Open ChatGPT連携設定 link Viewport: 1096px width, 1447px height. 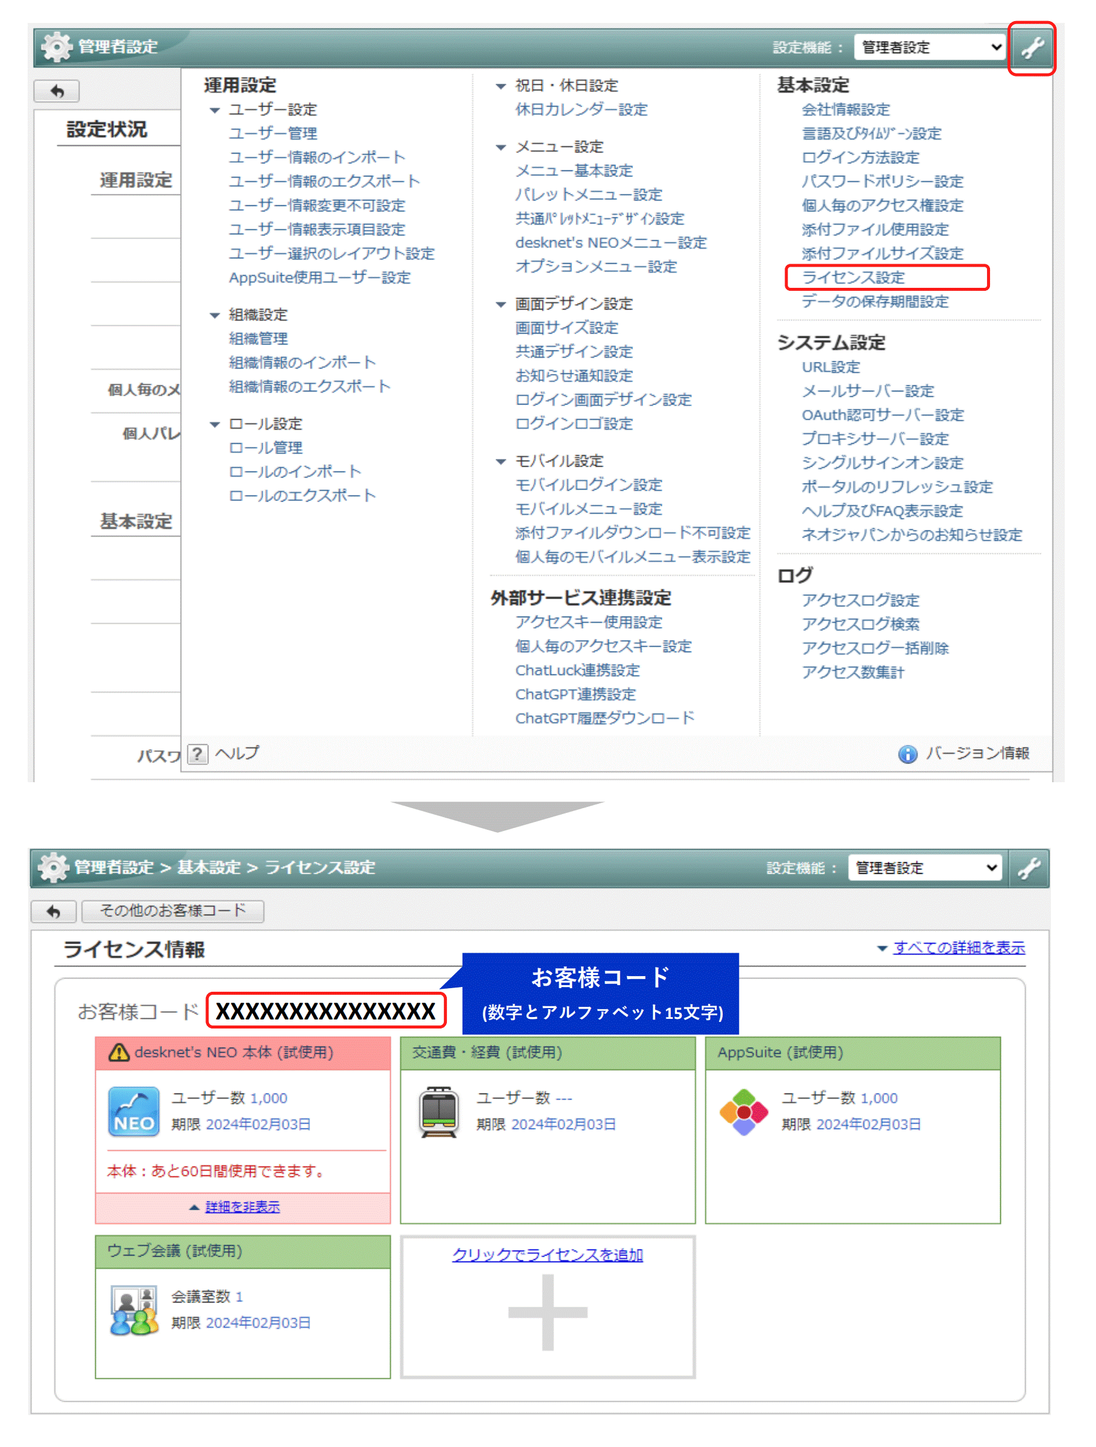pos(574,694)
